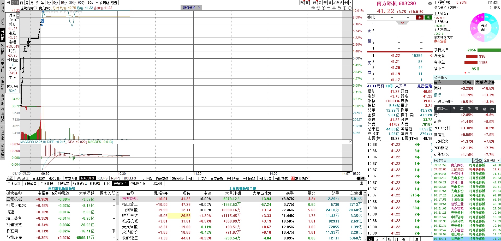Sort by 大单净比 column in 资金排名
This screenshot has height=241, width=501.
tap(485, 82)
